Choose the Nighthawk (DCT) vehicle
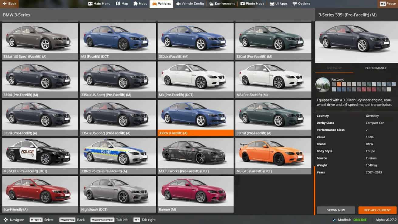Screen dimensions: 398x224 point(118,191)
